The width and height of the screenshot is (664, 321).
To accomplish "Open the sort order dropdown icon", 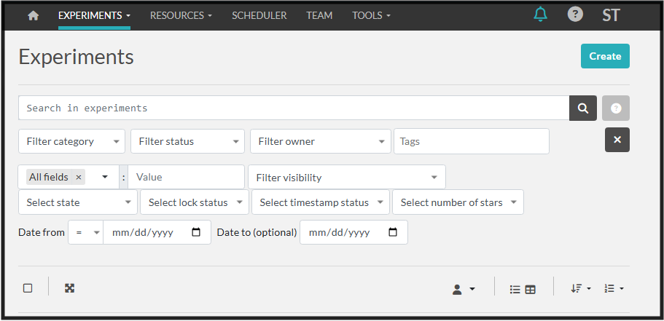I will (580, 288).
